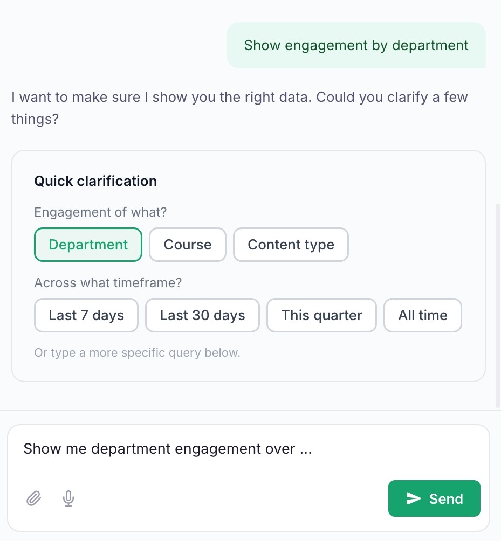Click 'Or type a more specific query' hint

(x=137, y=352)
